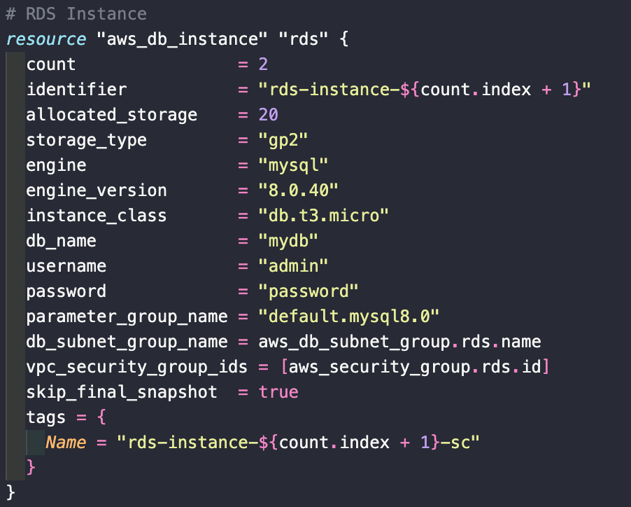Click the resource keyword

point(46,39)
